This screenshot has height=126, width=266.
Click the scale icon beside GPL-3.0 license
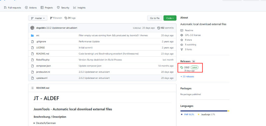tap(182, 35)
